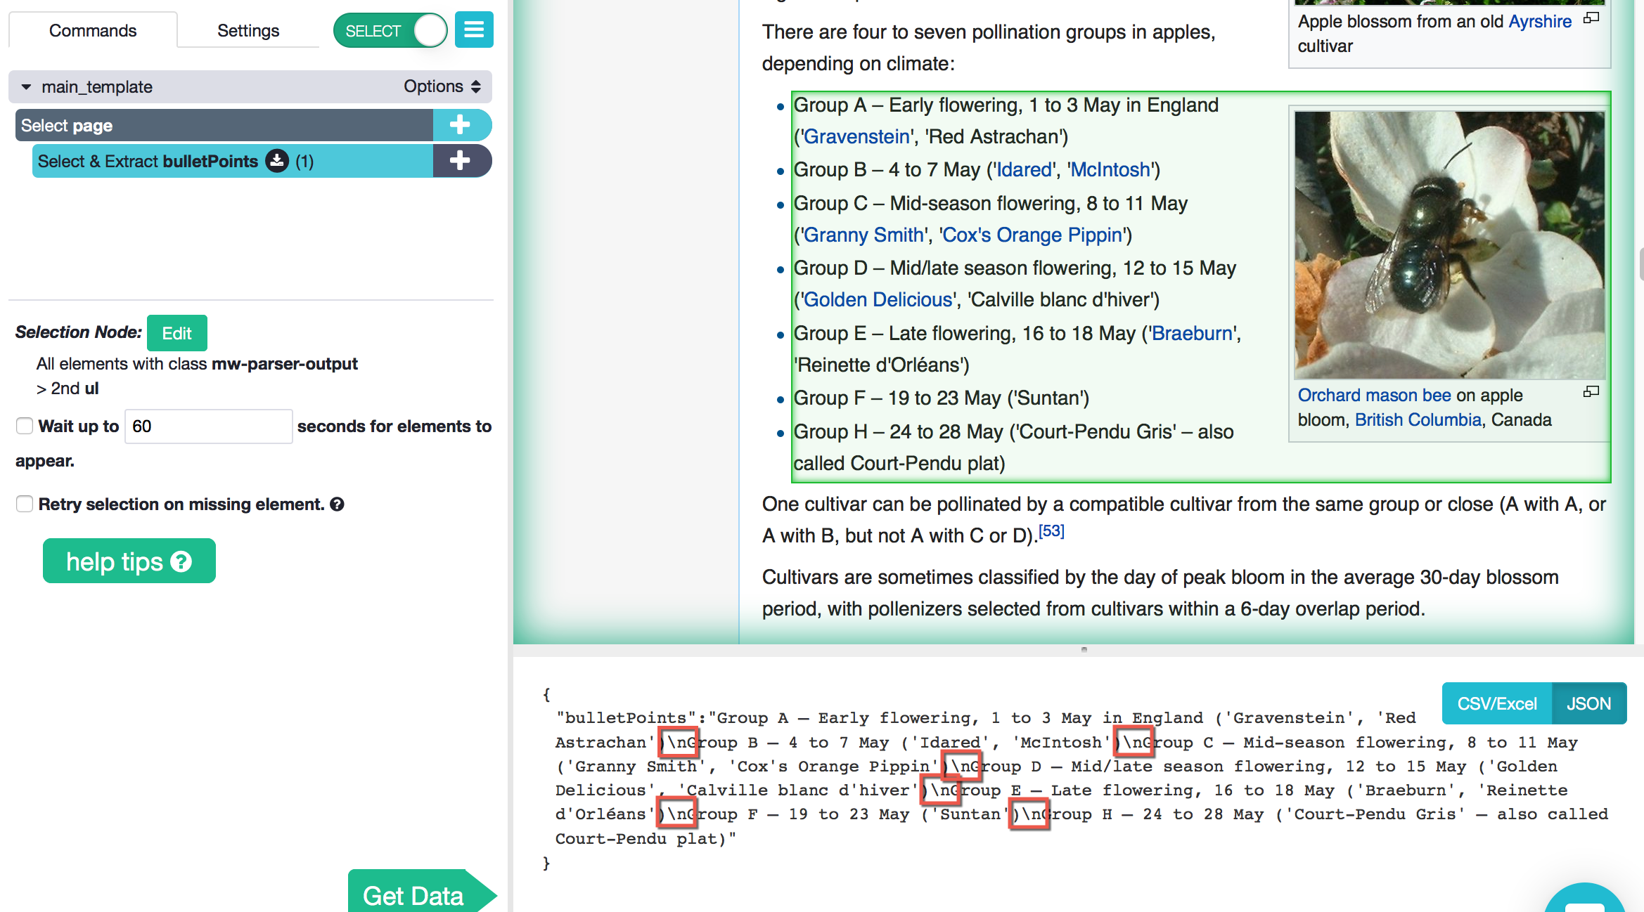1644x912 pixels.
Task: Click the extract download icon on bulletPoints
Action: click(277, 161)
